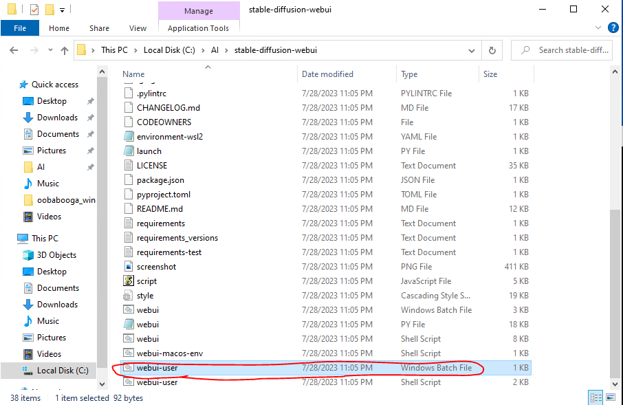Image resolution: width=623 pixels, height=405 pixels.
Task: Select the requirements-test file name
Action: [169, 252]
